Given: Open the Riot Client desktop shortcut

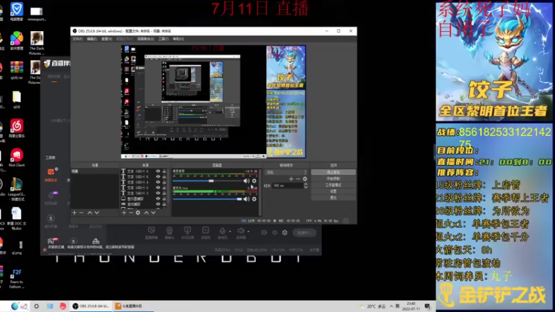Looking at the screenshot, I should click(x=17, y=158).
